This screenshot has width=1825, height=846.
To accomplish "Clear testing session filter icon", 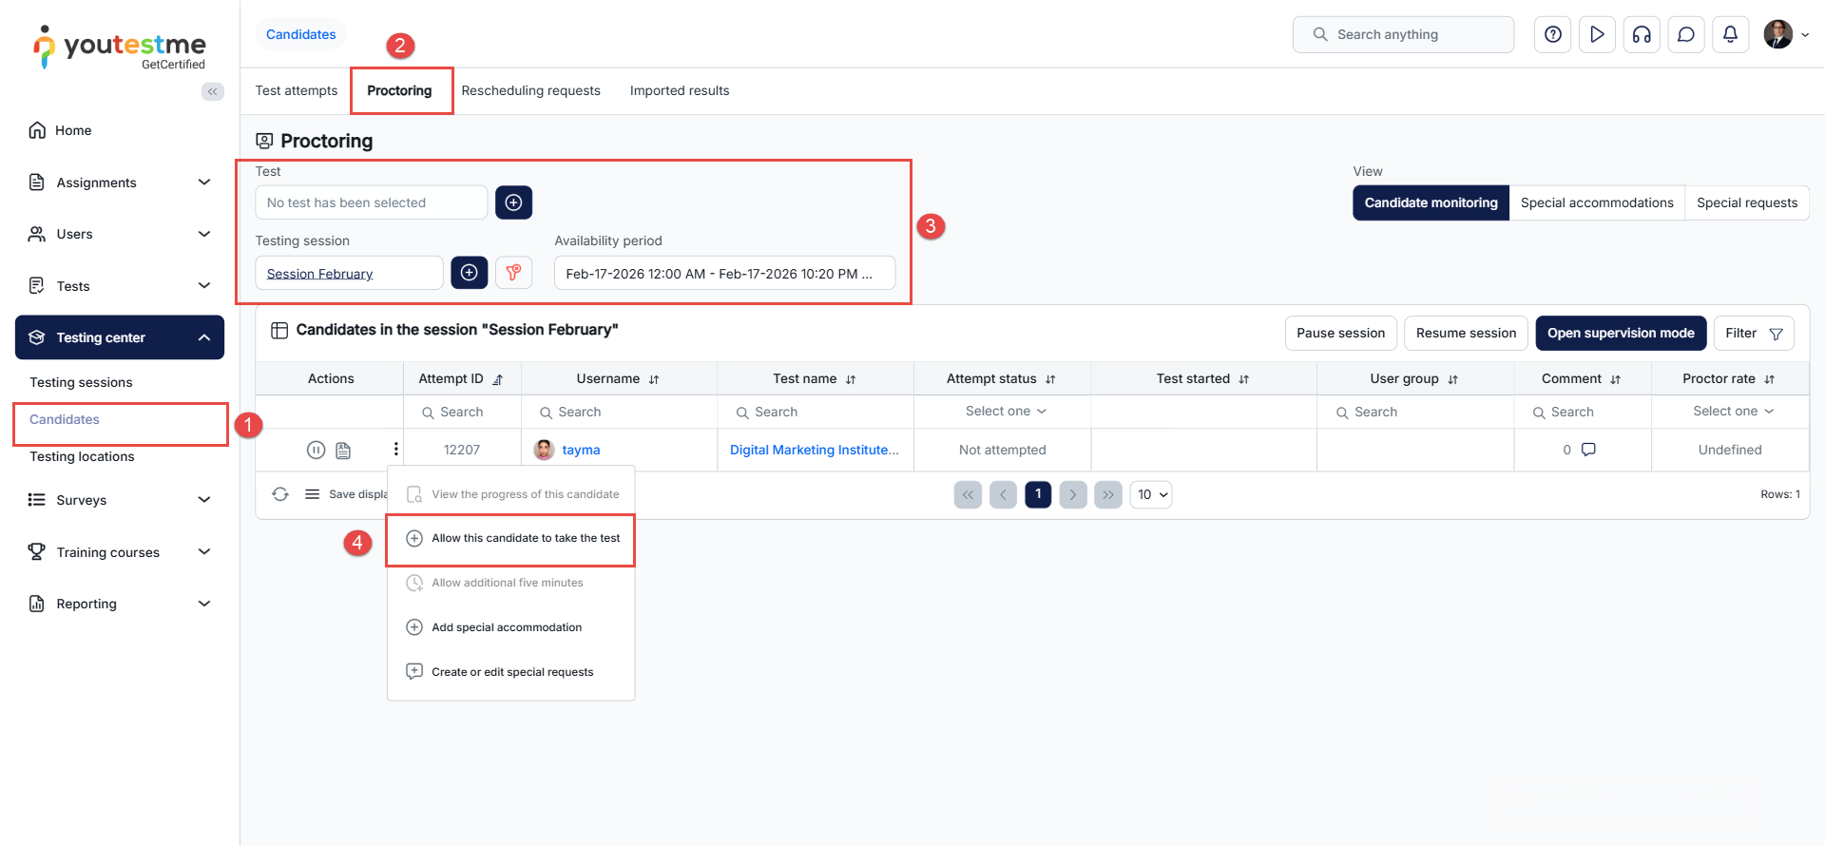I will coord(513,273).
